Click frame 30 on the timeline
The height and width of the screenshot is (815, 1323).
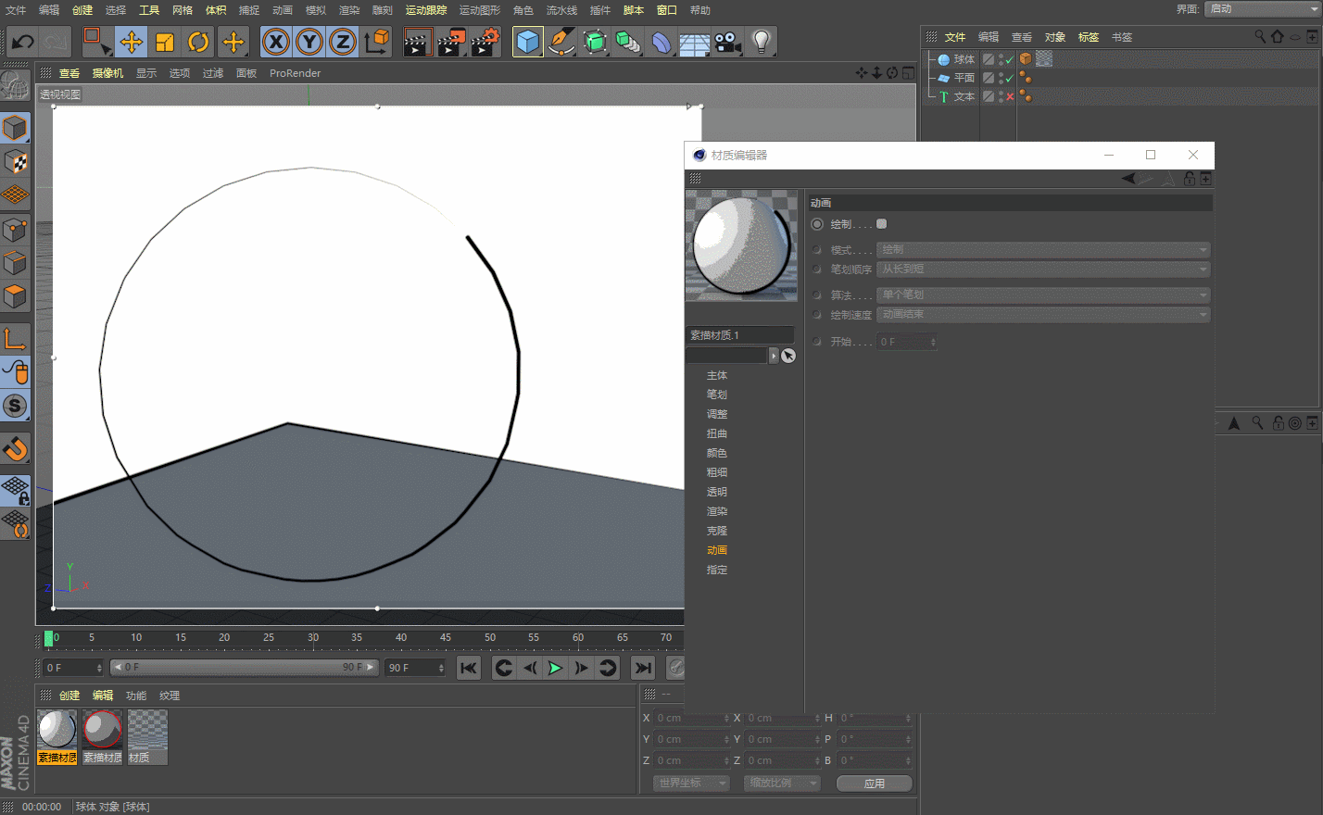[313, 638]
